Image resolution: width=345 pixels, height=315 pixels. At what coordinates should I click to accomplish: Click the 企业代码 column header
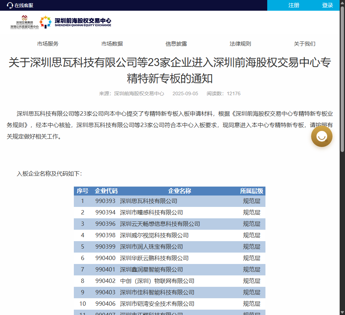[x=106, y=191]
